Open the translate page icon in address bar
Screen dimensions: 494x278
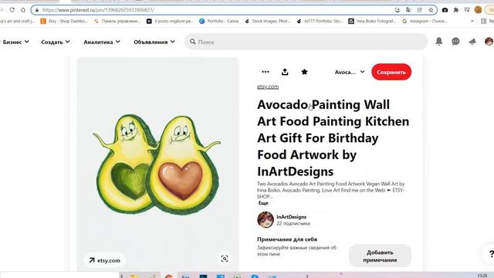point(408,10)
